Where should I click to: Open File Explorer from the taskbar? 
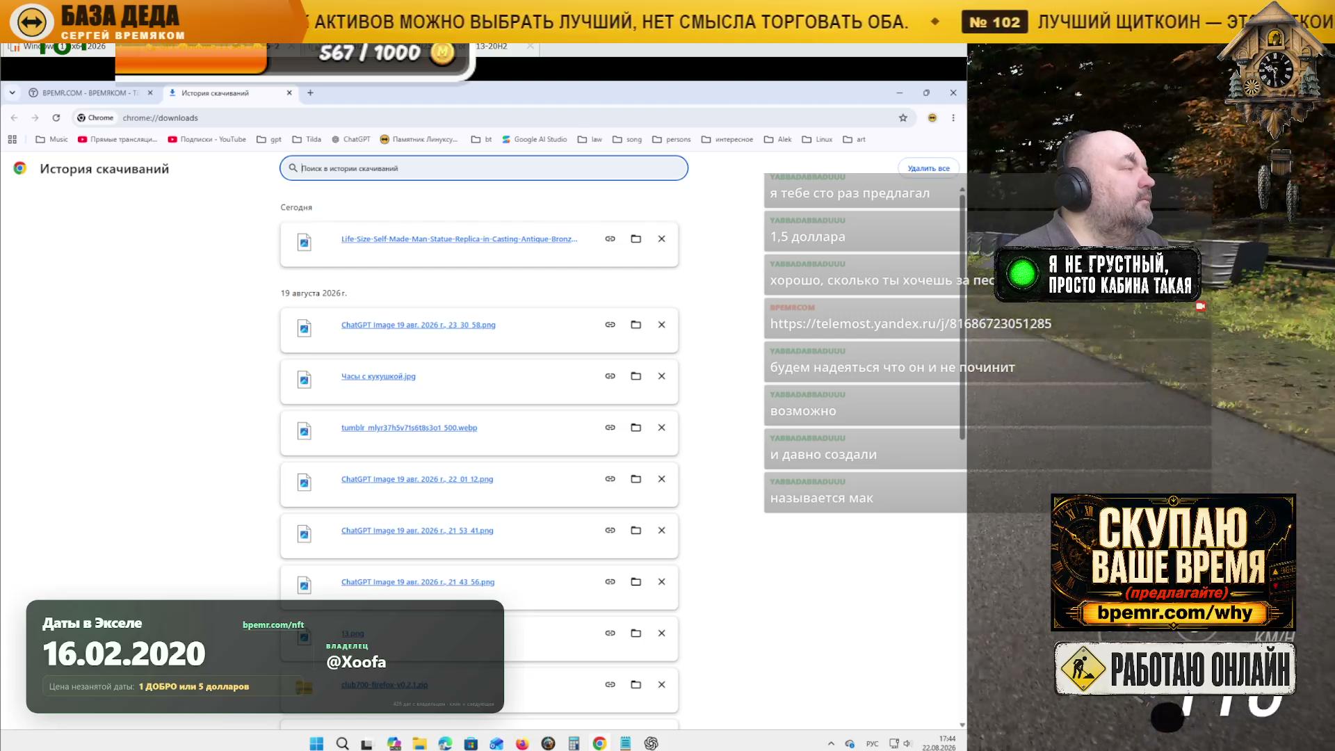(419, 743)
